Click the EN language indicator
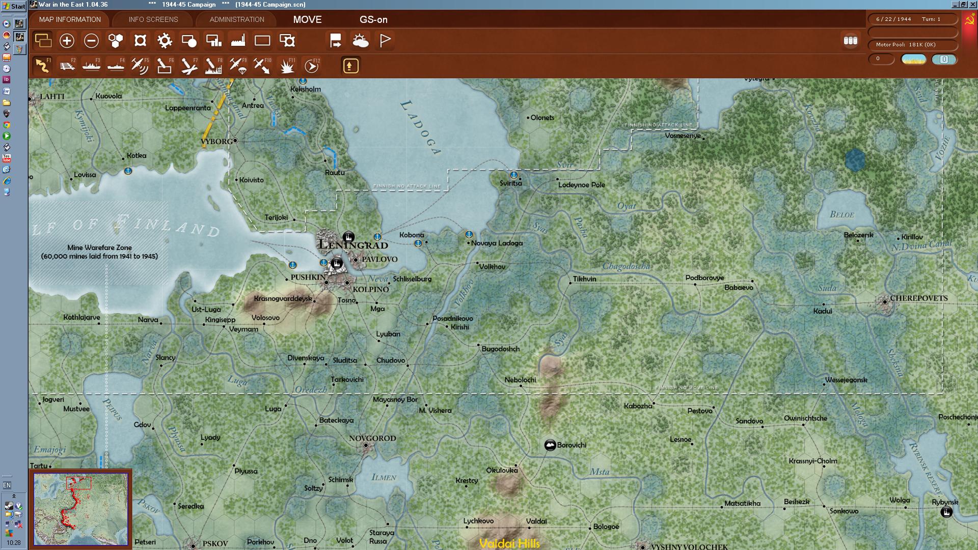This screenshot has width=978, height=550. (x=7, y=485)
